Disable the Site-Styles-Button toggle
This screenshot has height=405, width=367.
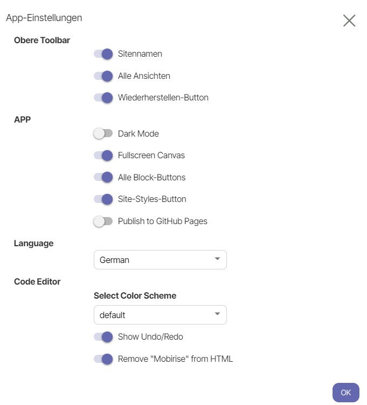[x=103, y=199]
